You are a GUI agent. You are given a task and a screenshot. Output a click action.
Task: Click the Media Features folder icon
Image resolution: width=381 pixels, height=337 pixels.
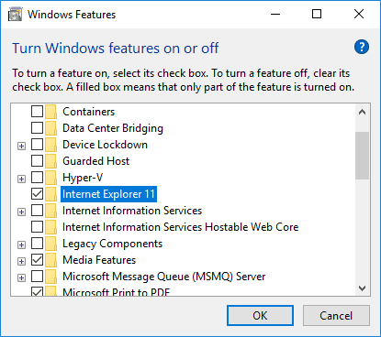click(x=50, y=260)
